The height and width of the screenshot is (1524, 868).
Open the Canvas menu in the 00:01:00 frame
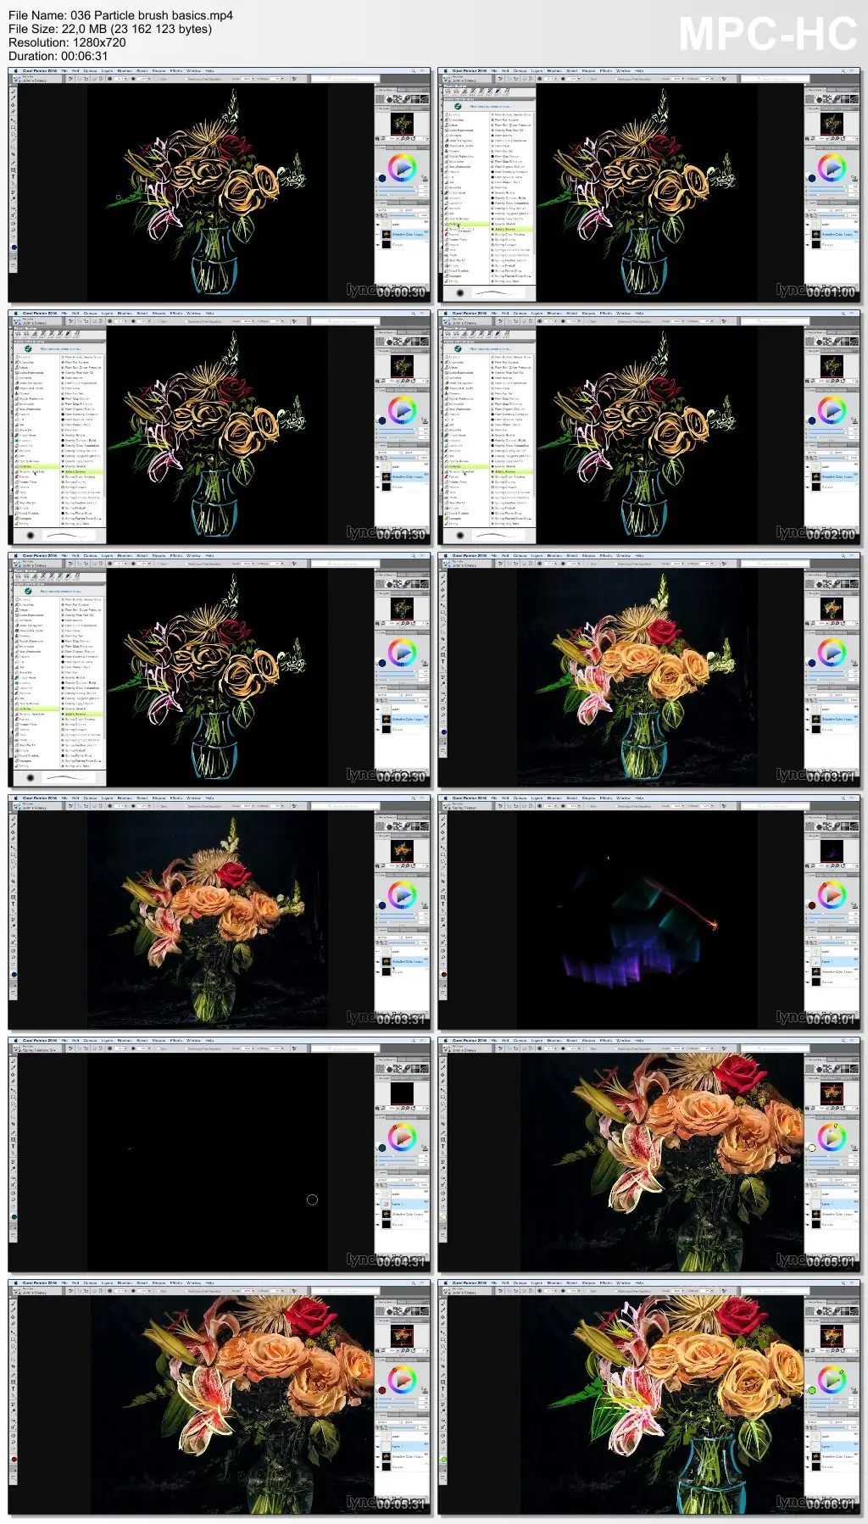coord(520,71)
